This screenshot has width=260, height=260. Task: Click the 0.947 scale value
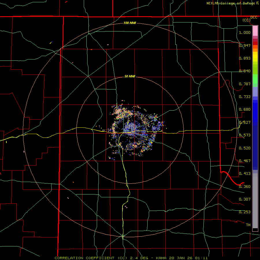(245, 45)
